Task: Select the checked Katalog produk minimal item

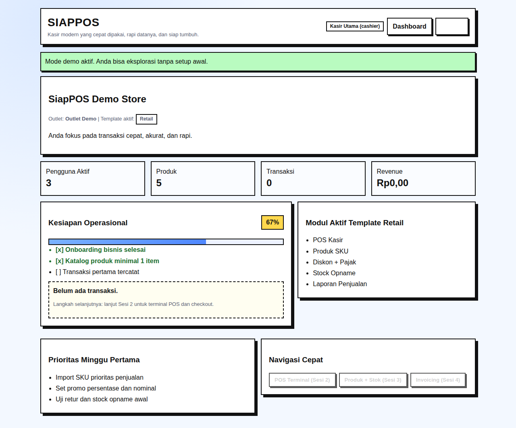Action: tap(107, 261)
